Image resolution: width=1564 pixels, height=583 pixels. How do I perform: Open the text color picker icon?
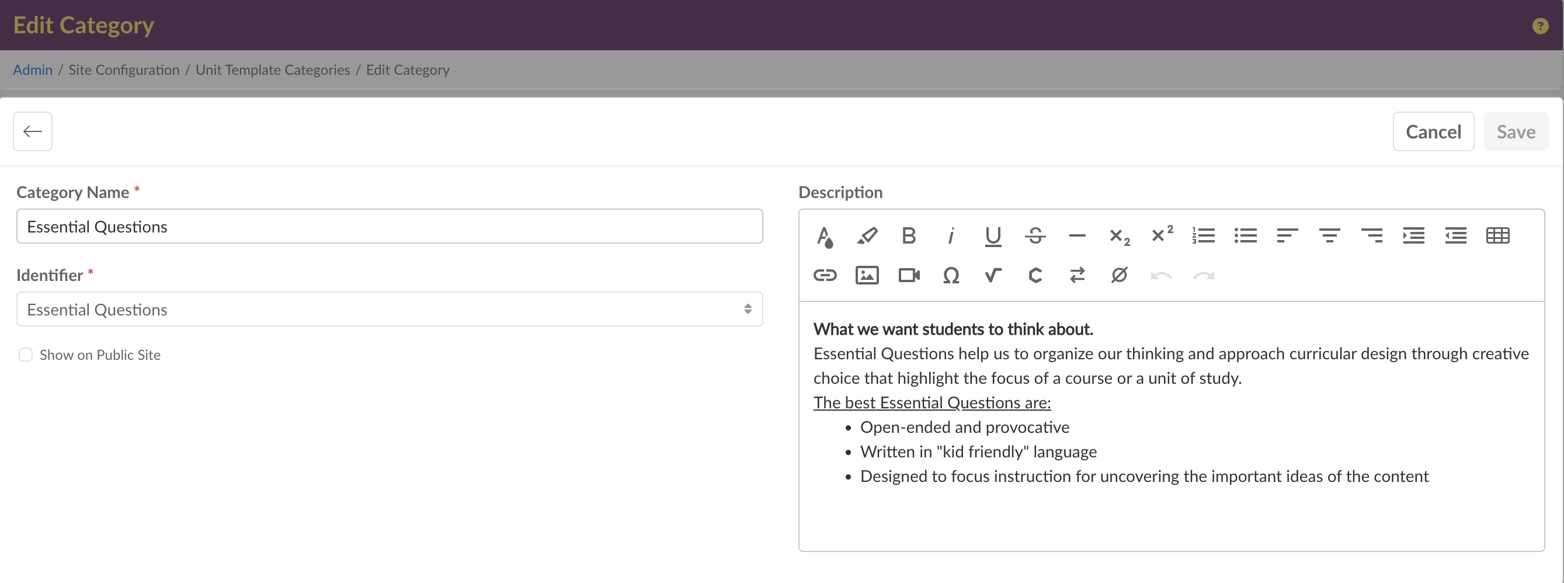coord(825,235)
